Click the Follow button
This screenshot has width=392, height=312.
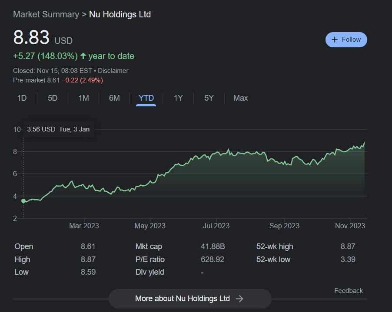point(346,39)
